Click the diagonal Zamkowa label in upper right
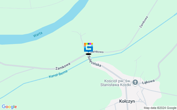 [x=144, y=22]
